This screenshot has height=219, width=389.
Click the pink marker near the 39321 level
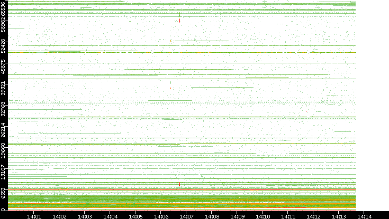coord(171,89)
